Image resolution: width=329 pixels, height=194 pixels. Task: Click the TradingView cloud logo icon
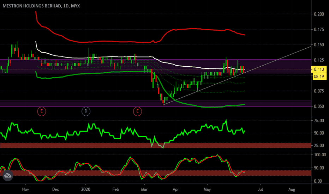[8, 176]
